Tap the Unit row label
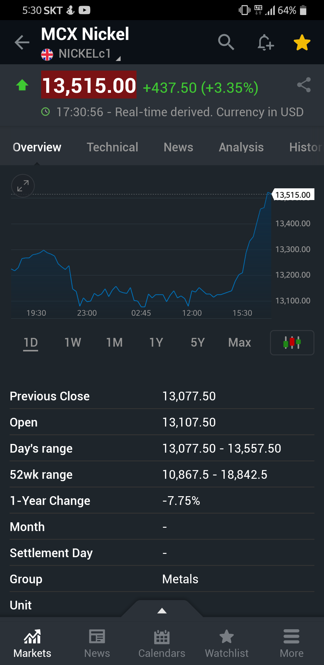324x665 pixels. click(x=21, y=605)
